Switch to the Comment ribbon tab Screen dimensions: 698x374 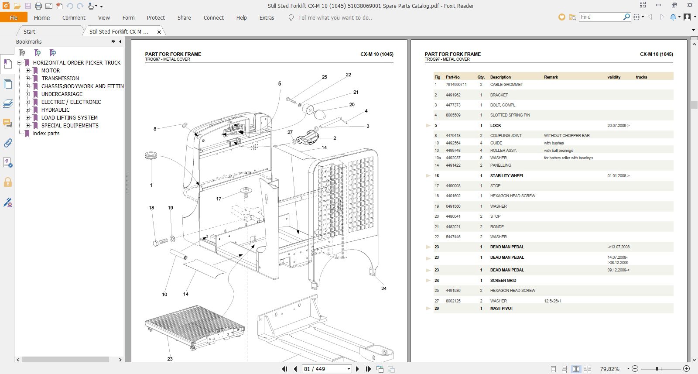(74, 18)
